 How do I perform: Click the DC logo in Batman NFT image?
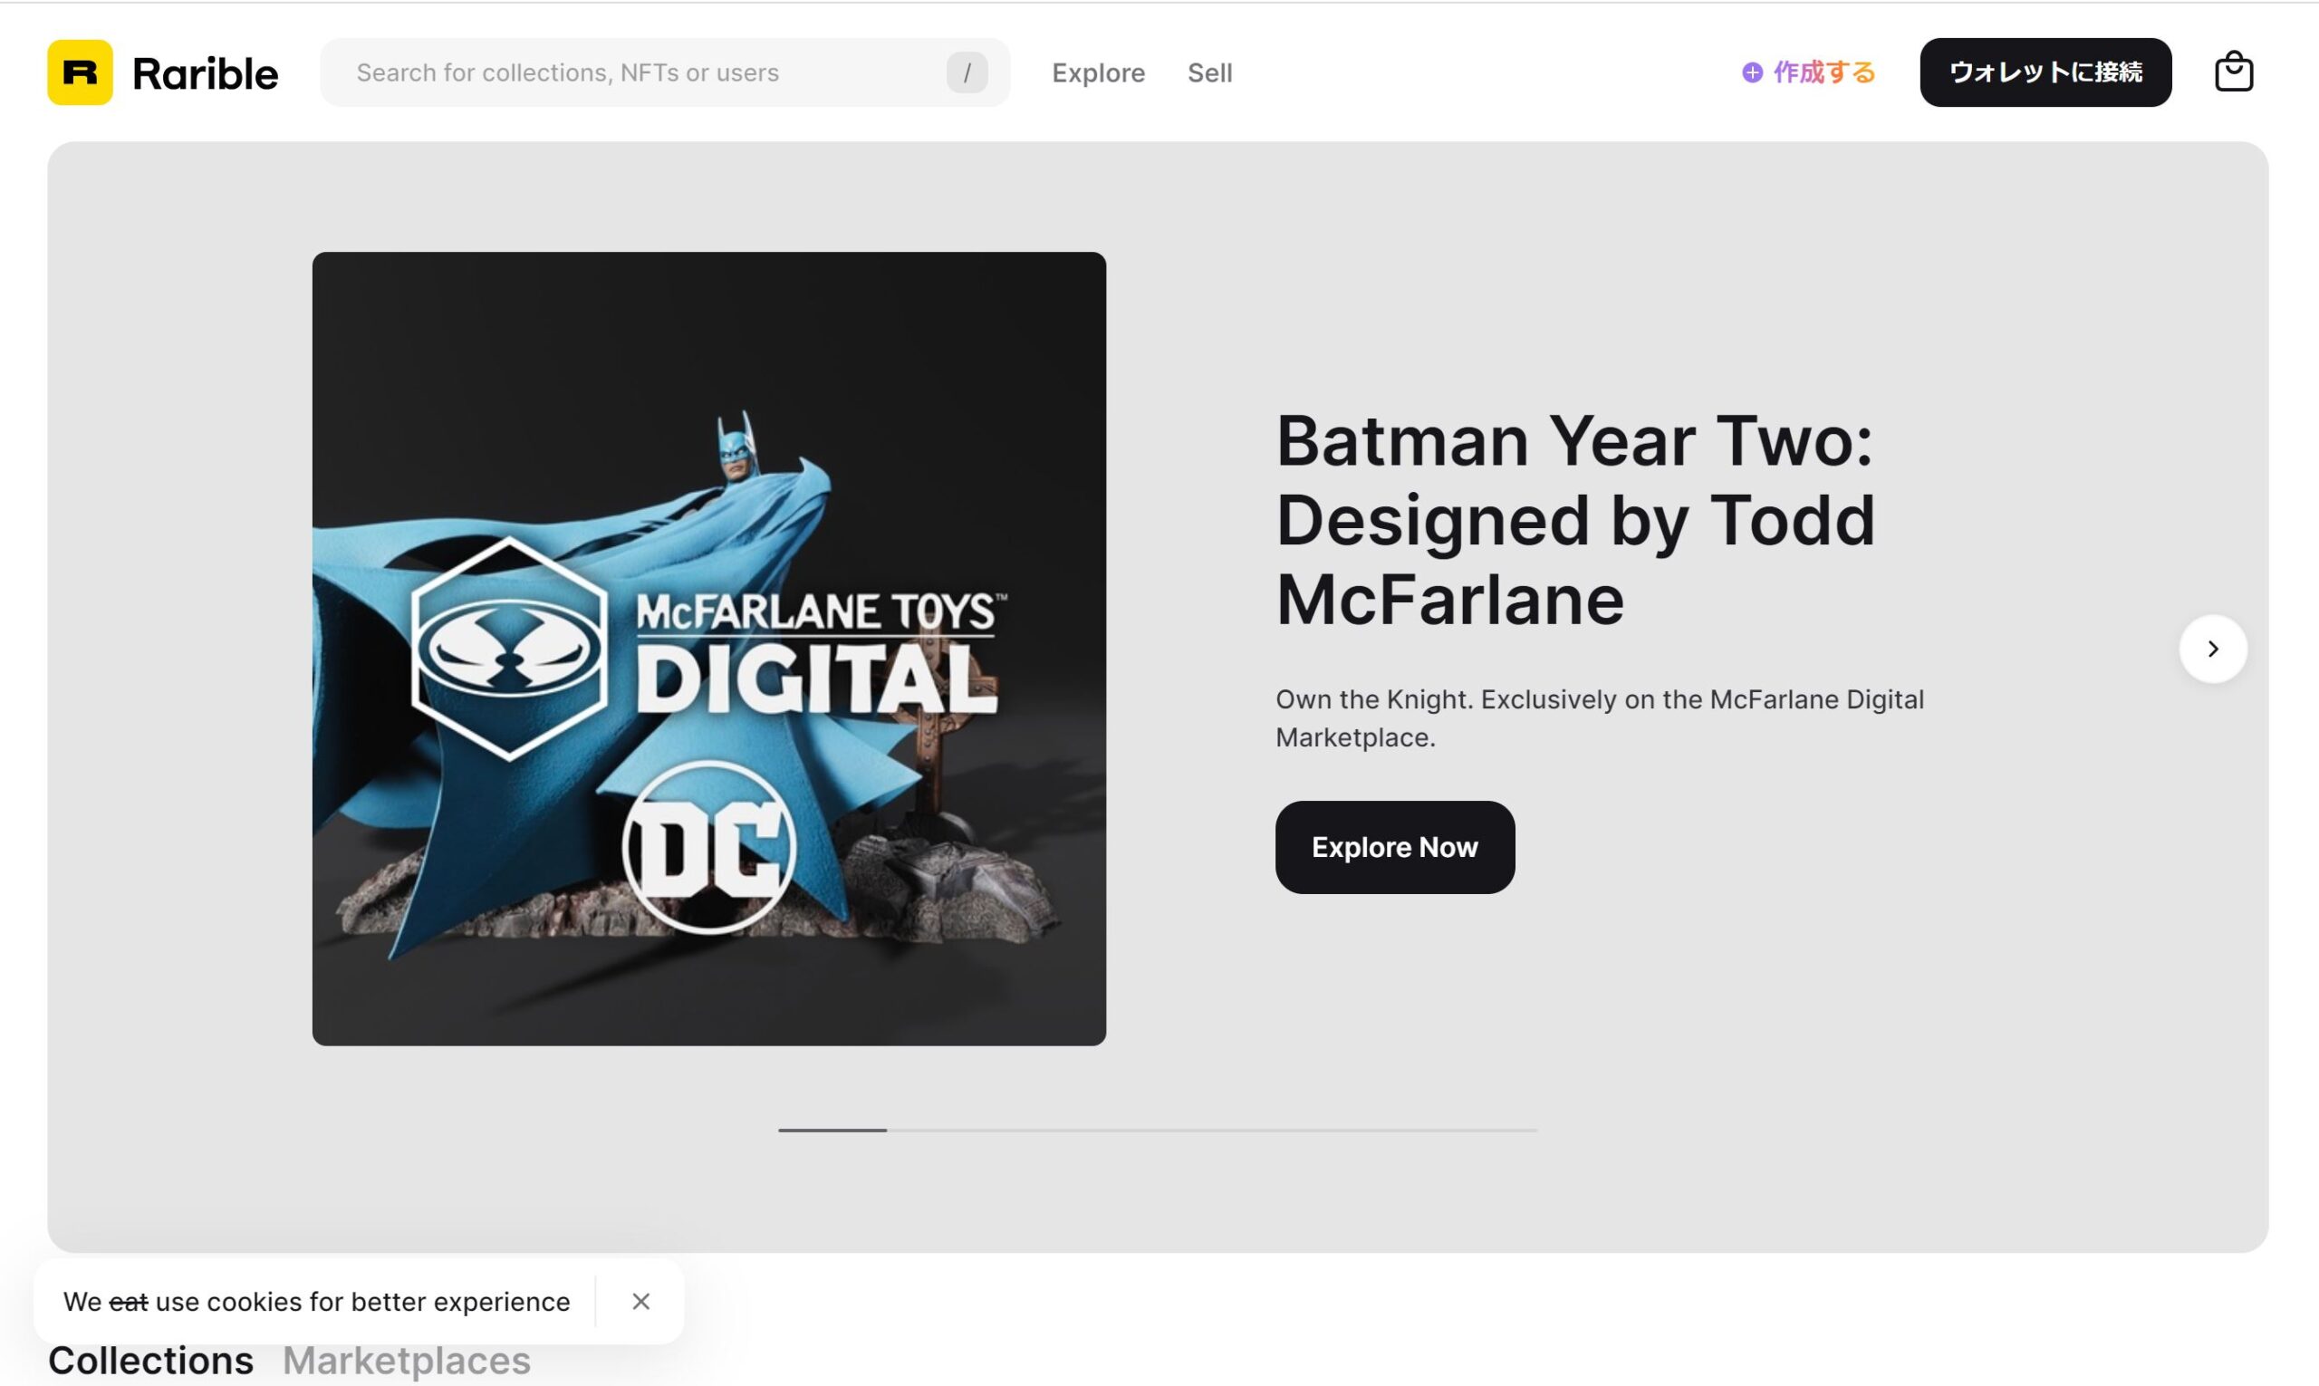709,850
